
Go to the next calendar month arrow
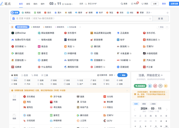point(167,110)
